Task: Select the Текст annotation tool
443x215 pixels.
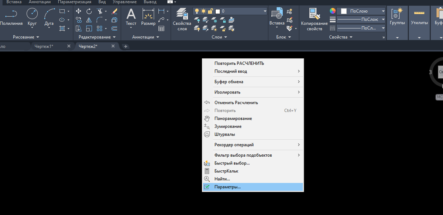Action: tap(131, 18)
